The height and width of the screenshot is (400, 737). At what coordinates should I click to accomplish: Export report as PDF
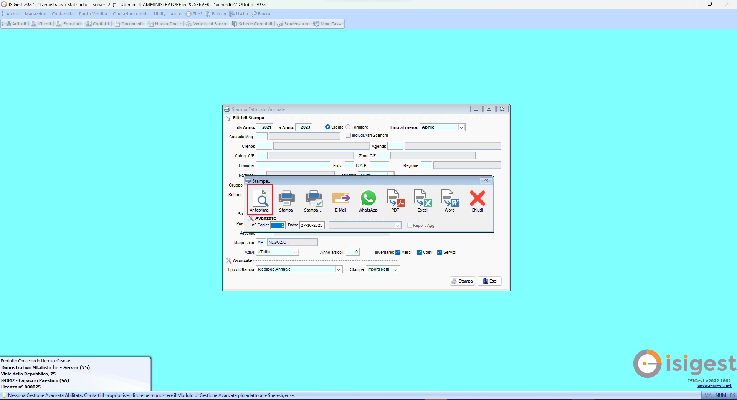395,200
